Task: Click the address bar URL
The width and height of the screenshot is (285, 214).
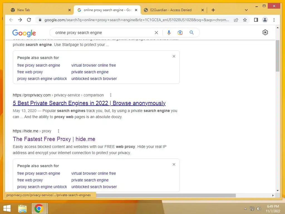Action: point(137,20)
